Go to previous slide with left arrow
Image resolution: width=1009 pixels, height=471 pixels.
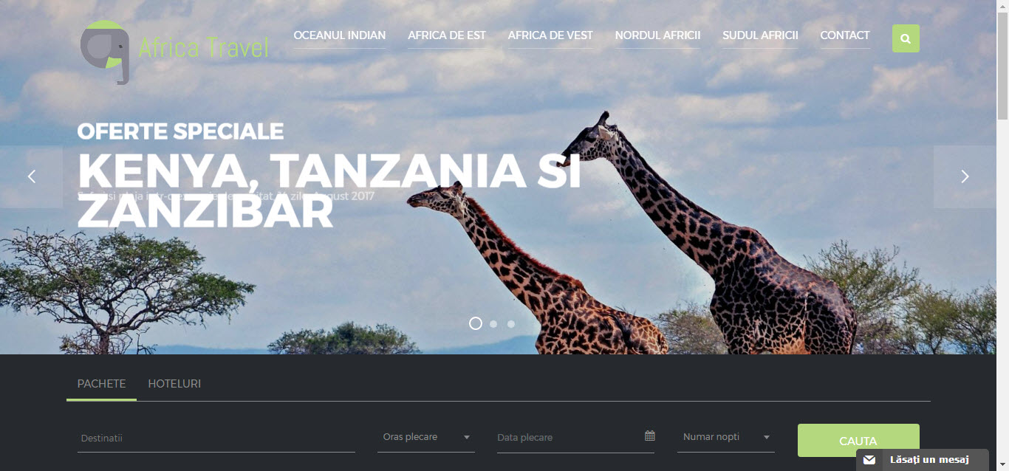pos(31,176)
